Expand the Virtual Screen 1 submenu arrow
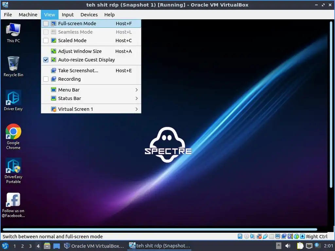This screenshot has height=251, width=335. coord(136,109)
